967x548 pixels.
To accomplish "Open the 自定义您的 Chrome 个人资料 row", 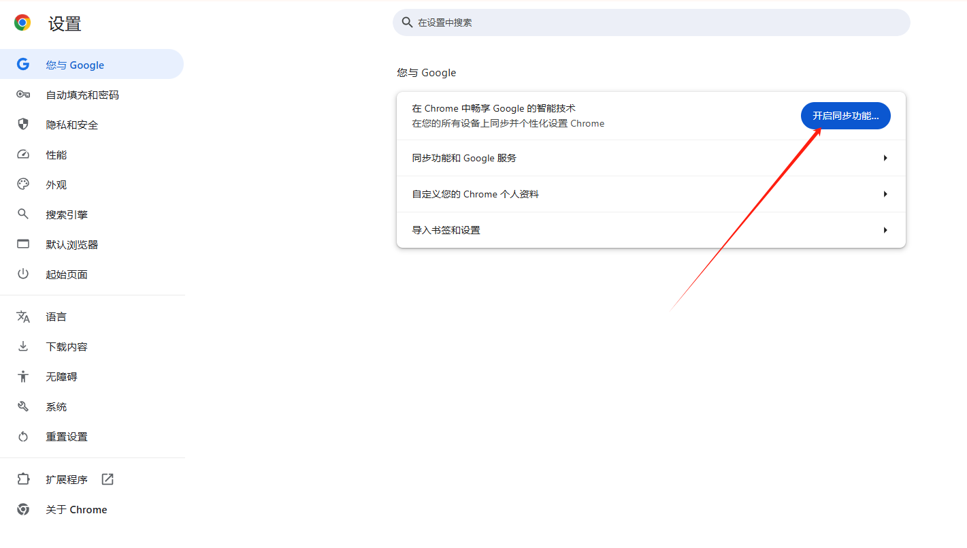I will 651,194.
